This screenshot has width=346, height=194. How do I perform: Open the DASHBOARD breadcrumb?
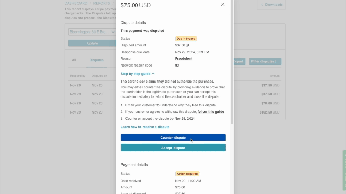(x=76, y=3)
